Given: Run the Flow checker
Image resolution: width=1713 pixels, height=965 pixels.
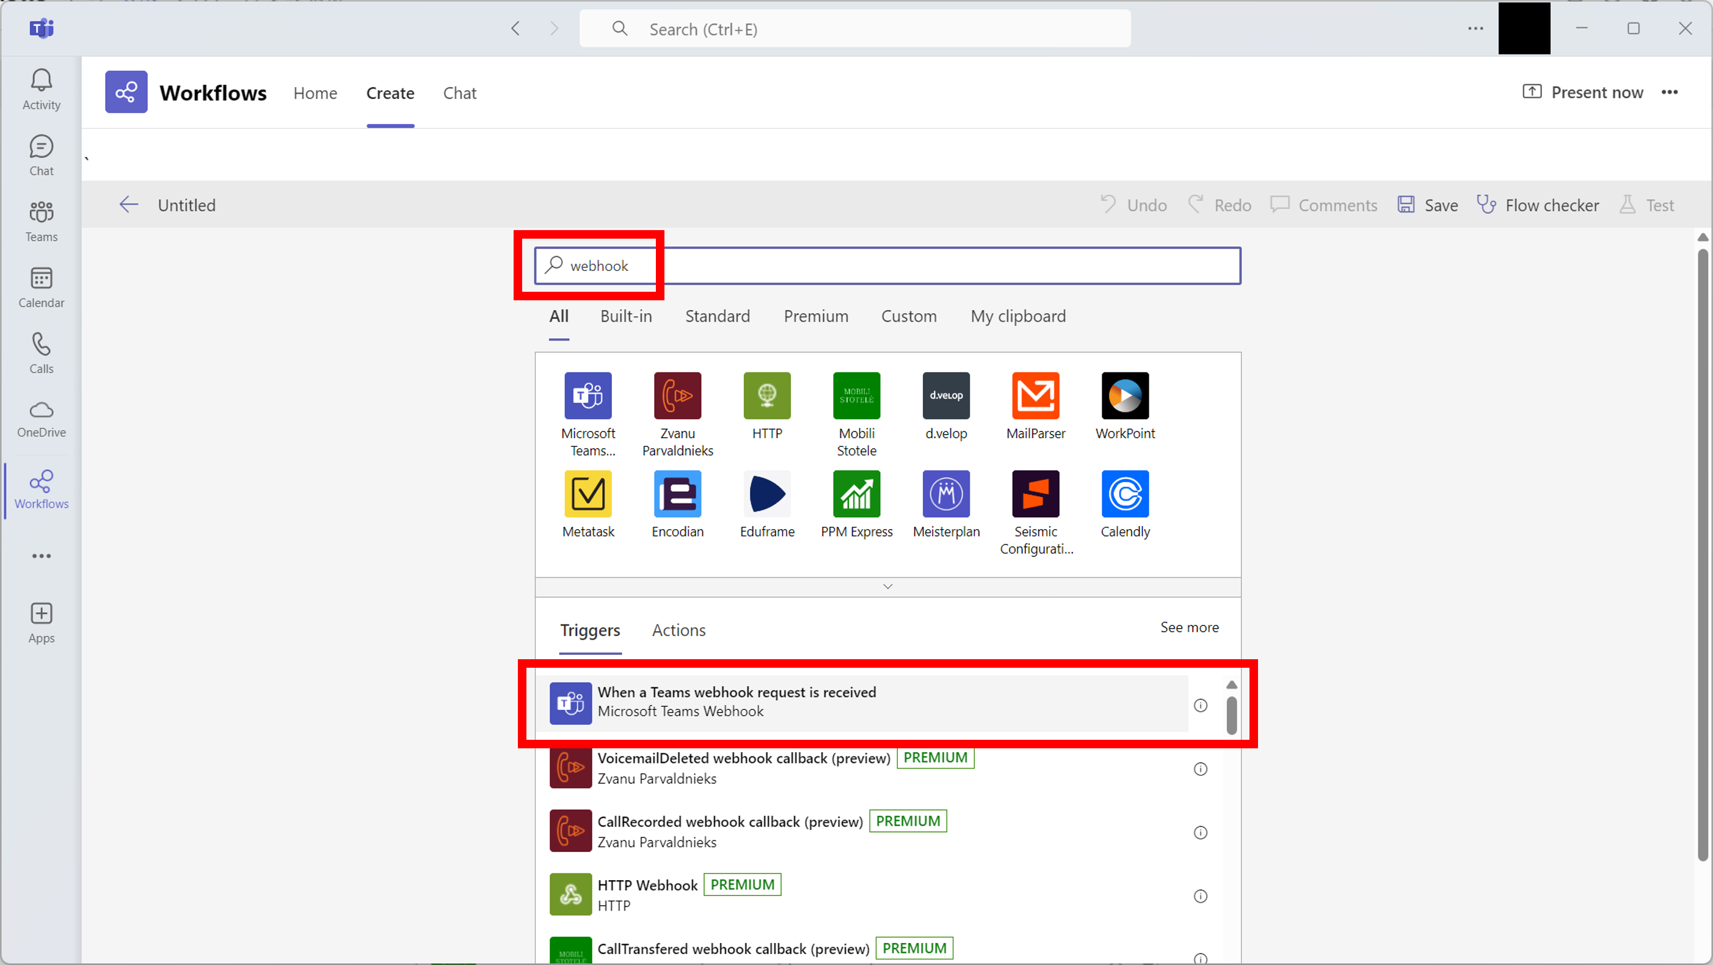Looking at the screenshot, I should (1538, 204).
